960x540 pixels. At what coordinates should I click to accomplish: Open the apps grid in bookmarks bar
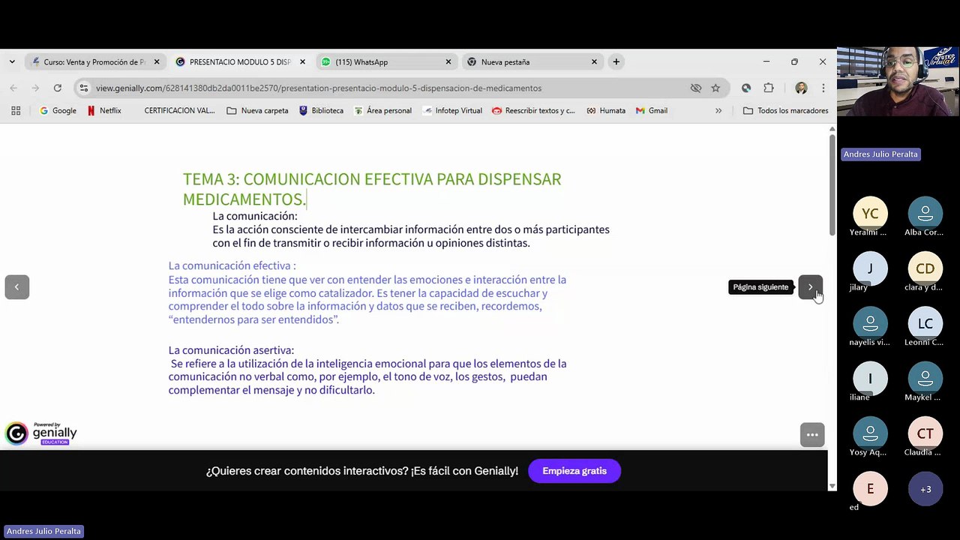click(16, 110)
